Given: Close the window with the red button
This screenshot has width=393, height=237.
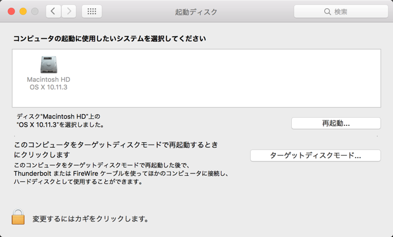Looking at the screenshot, I should 11,12.
